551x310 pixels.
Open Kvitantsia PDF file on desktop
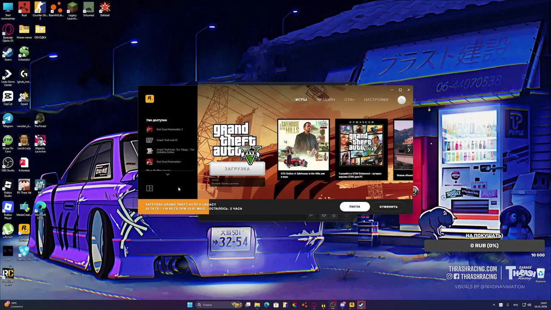click(x=24, y=165)
